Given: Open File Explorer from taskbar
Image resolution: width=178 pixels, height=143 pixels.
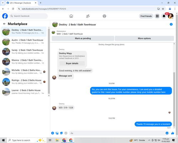Looking at the screenshot, I should coord(57,140).
